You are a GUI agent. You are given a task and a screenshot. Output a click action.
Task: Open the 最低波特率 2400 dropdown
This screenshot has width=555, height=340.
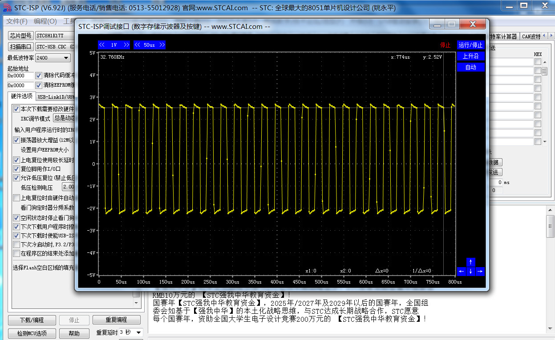(x=53, y=58)
